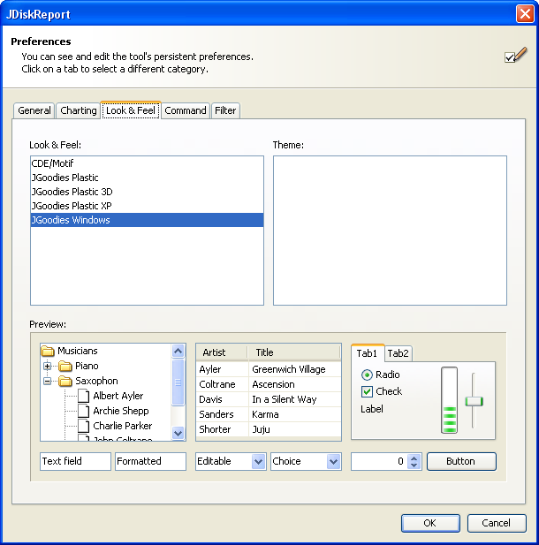This screenshot has width=539, height=545.
Task: Click the preview Button
Action: 461,461
